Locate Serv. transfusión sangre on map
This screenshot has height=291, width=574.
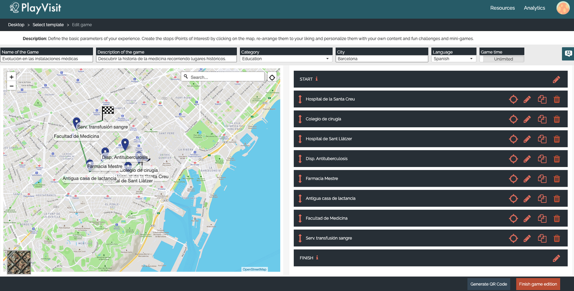(x=513, y=238)
